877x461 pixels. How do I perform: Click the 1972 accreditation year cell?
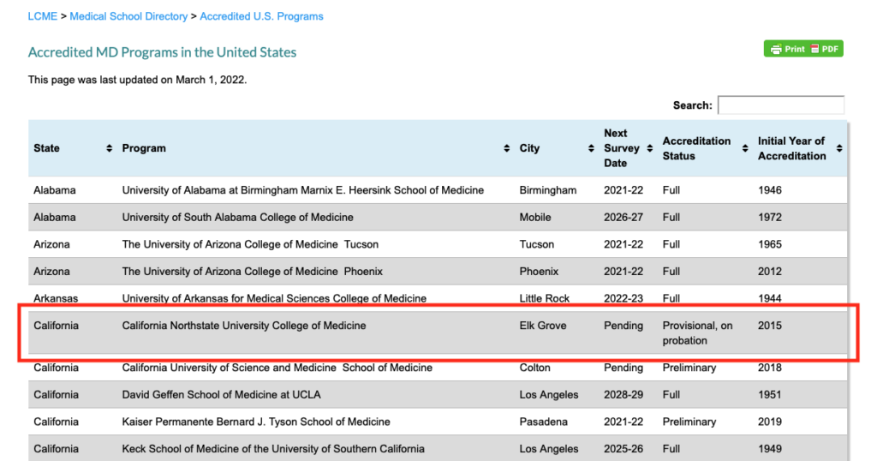point(770,217)
